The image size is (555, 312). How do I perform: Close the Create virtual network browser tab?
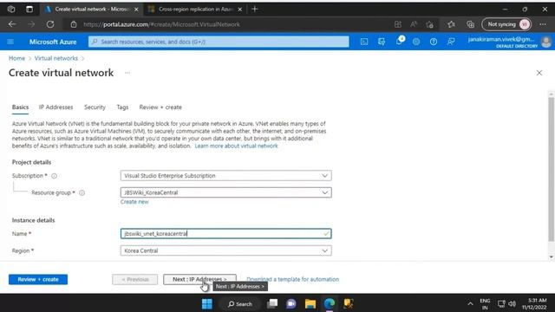tap(136, 10)
